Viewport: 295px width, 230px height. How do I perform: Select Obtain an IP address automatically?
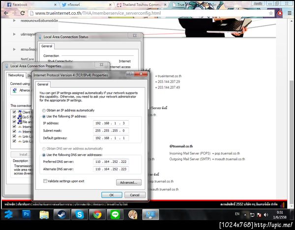click(x=44, y=110)
